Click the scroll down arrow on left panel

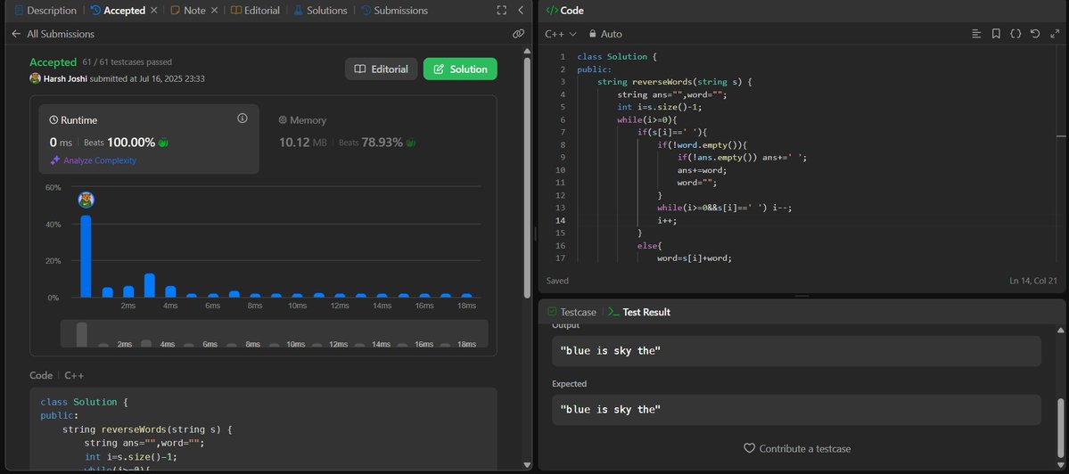click(x=527, y=464)
